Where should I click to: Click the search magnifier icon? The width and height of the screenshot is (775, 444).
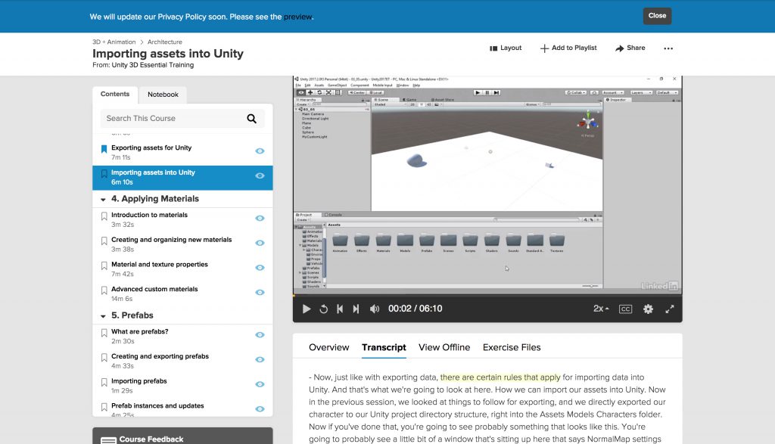pos(251,119)
